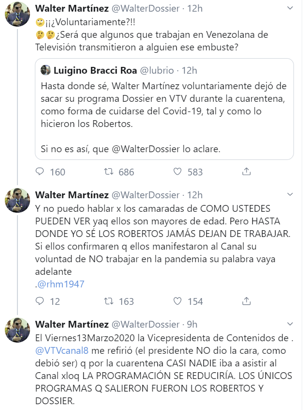Reply to the tweet with 12 replies
Screen dimensions: 308x410
click(x=40, y=301)
